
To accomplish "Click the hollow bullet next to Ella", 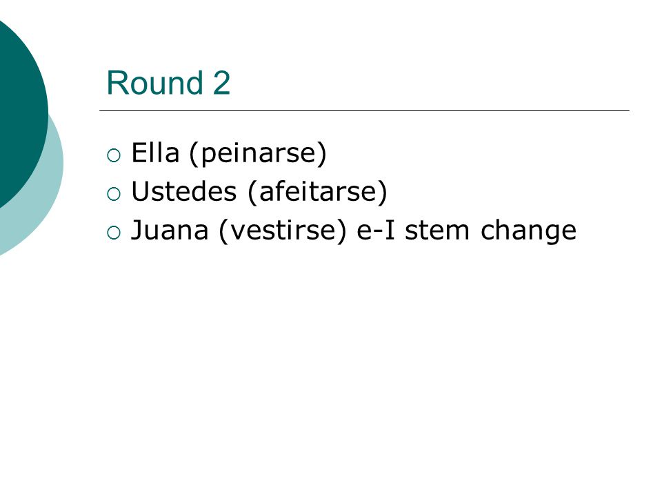I will pyautogui.click(x=114, y=155).
